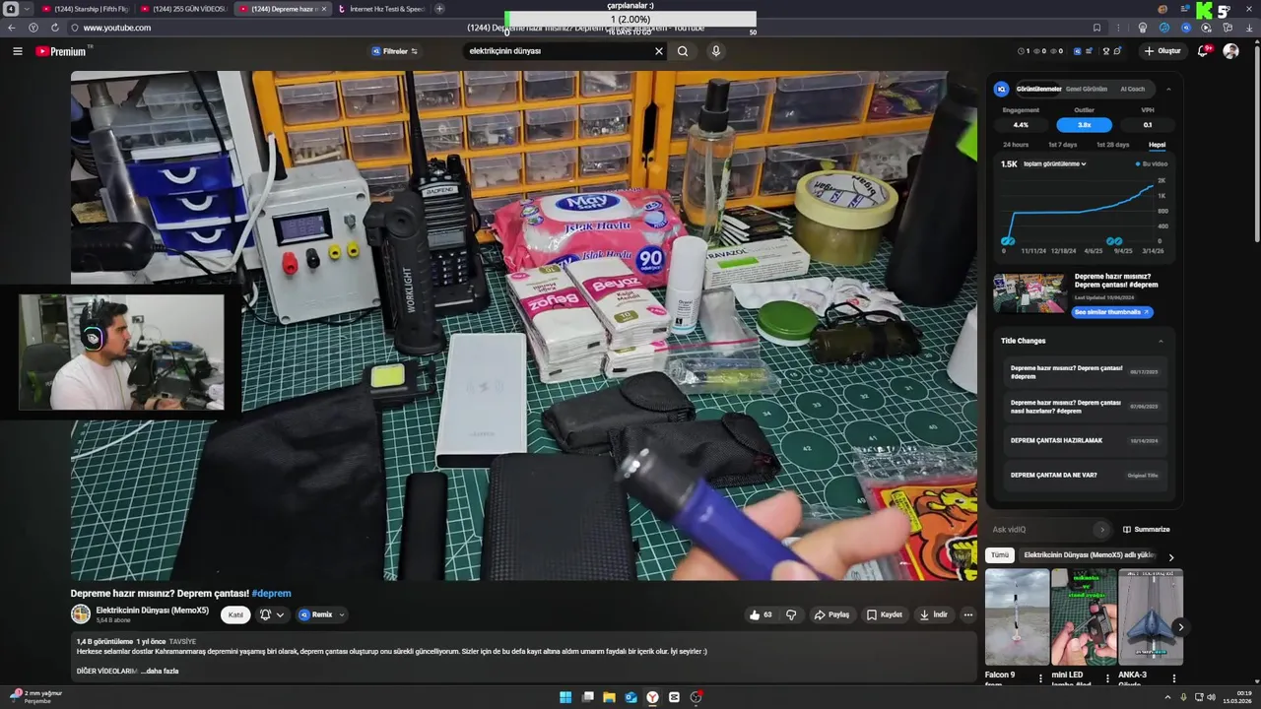Open Yandex browser from the taskbar
Image resolution: width=1261 pixels, height=709 pixels.
[x=652, y=697]
